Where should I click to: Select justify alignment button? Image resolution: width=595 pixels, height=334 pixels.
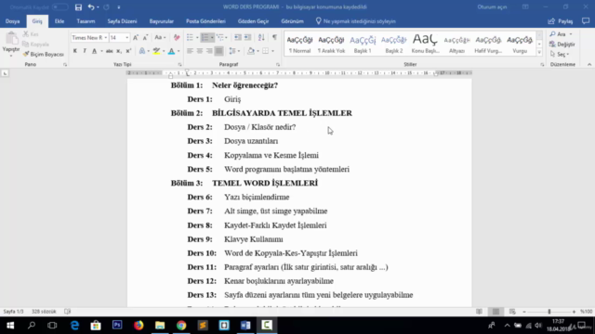pyautogui.click(x=219, y=51)
